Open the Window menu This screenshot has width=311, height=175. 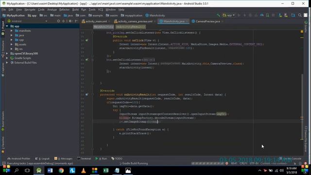pyautogui.click(x=110, y=10)
